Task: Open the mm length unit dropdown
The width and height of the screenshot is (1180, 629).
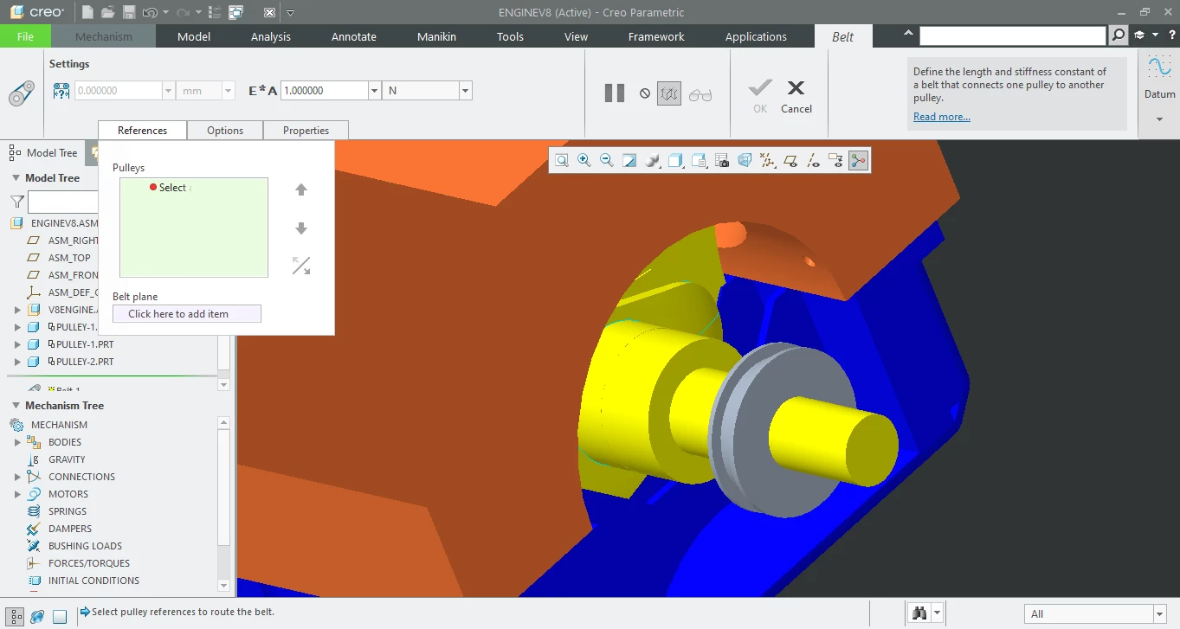Action: [229, 91]
